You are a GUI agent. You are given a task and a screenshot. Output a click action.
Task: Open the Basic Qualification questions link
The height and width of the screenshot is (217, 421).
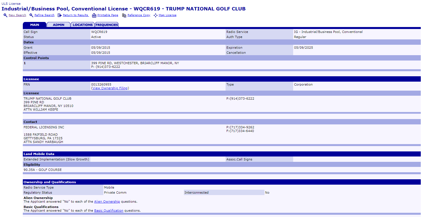pyautogui.click(x=109, y=211)
